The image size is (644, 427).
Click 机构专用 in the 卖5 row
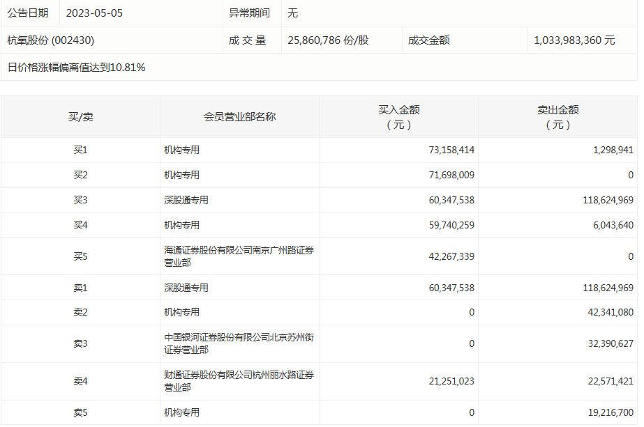tap(182, 412)
